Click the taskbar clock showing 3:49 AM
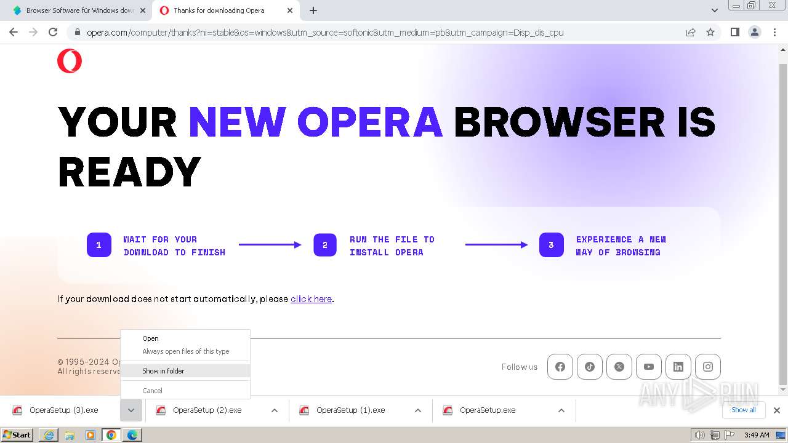Image resolution: width=788 pixels, height=443 pixels. click(x=757, y=435)
